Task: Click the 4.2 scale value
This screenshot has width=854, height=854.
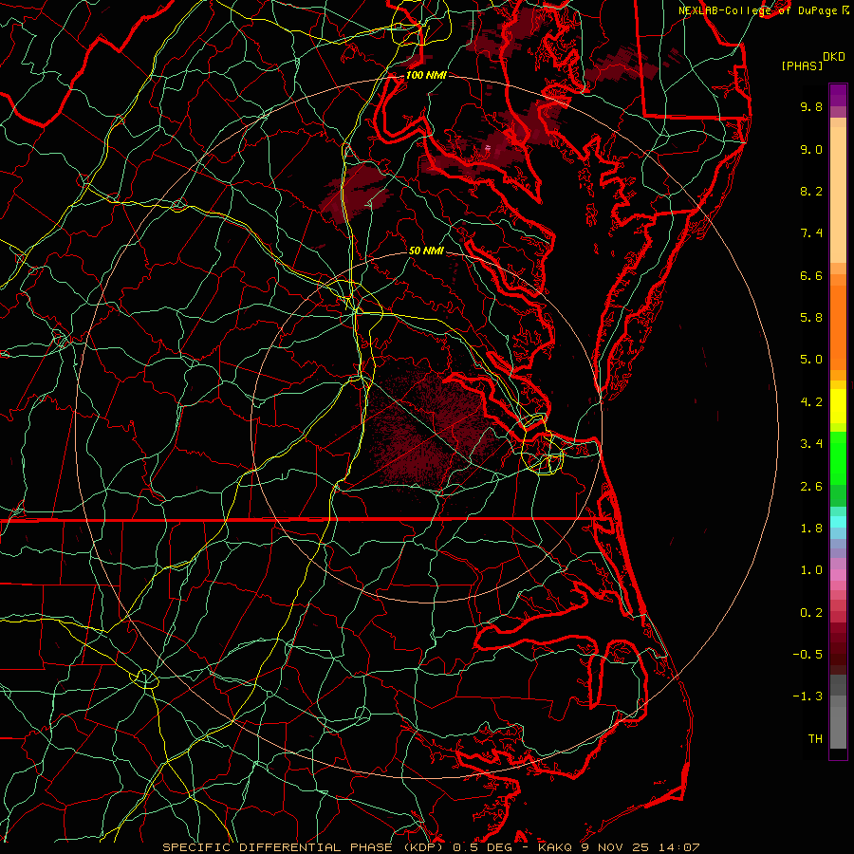Action: tap(811, 402)
